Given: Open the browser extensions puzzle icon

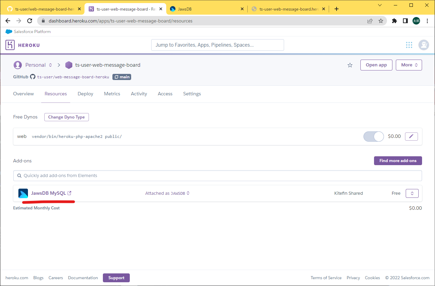Looking at the screenshot, I should pos(394,21).
